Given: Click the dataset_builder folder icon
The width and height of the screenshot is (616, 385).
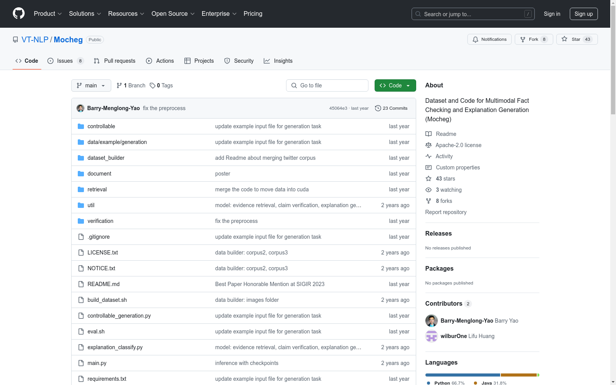Looking at the screenshot, I should (x=81, y=158).
